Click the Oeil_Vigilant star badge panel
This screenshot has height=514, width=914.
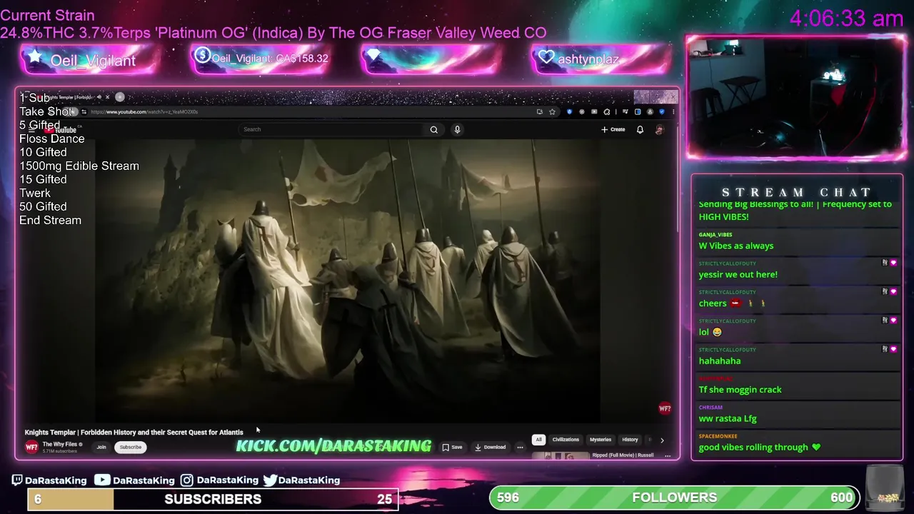[89, 60]
